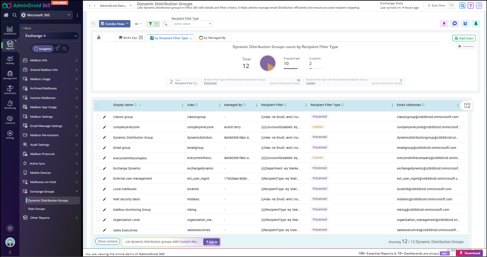Switch to the by Managed By chart tab
487x257 pixels.
[x=213, y=38]
